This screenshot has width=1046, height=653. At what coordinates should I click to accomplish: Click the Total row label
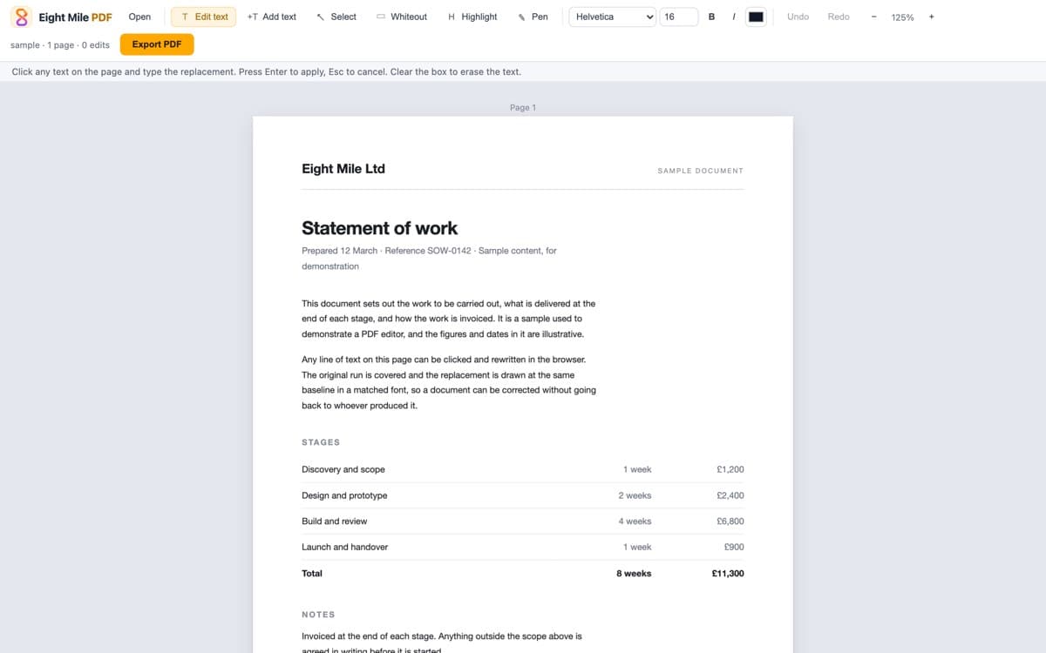point(312,574)
